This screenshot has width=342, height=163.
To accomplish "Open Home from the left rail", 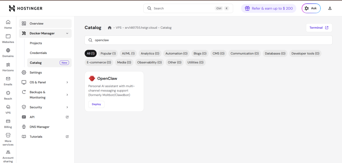I will coord(8,24).
